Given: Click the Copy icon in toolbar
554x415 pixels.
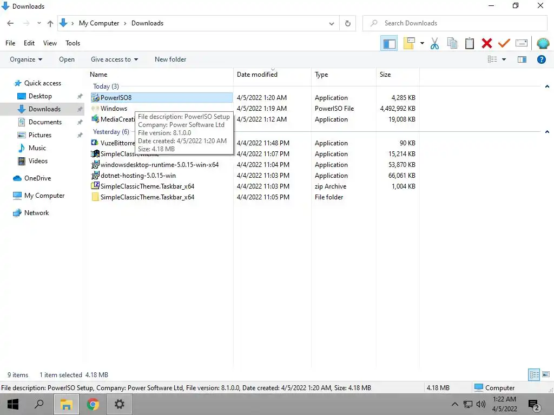Looking at the screenshot, I should 452,43.
